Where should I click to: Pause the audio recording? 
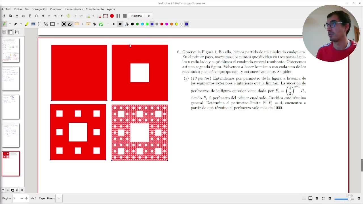coord(118,16)
